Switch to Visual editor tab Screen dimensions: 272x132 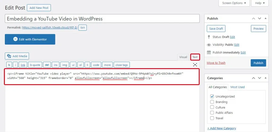click(183, 57)
